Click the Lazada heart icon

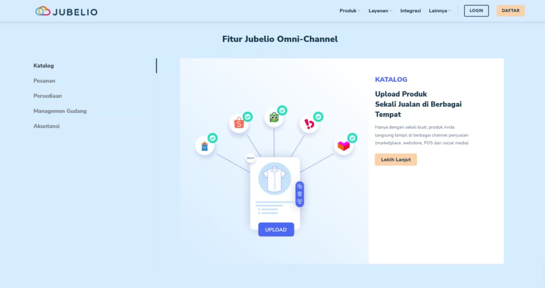343,146
